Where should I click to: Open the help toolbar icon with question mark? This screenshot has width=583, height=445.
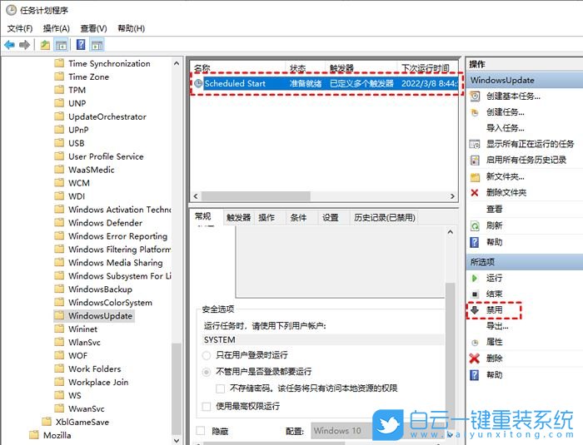click(81, 45)
